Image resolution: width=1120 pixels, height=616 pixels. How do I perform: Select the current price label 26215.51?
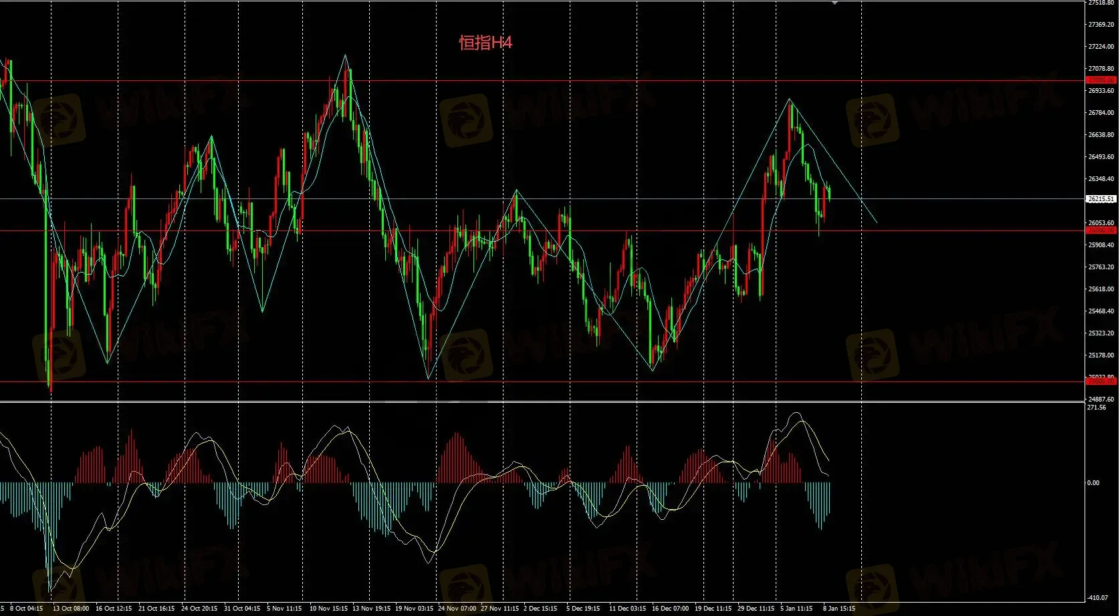pos(1101,199)
